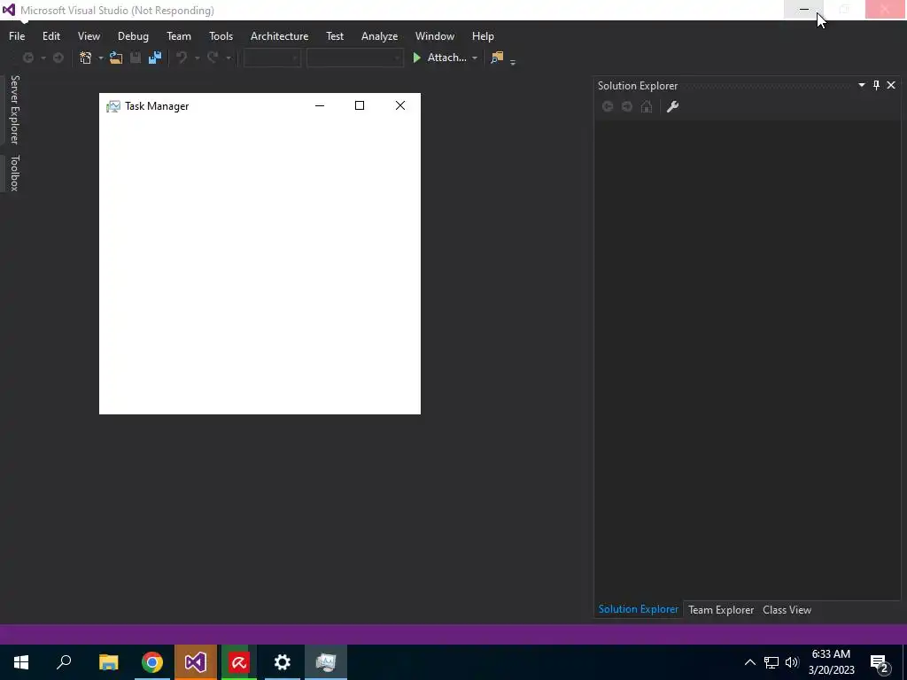Open the Help menu
Screen dimensions: 907x680
(483, 35)
